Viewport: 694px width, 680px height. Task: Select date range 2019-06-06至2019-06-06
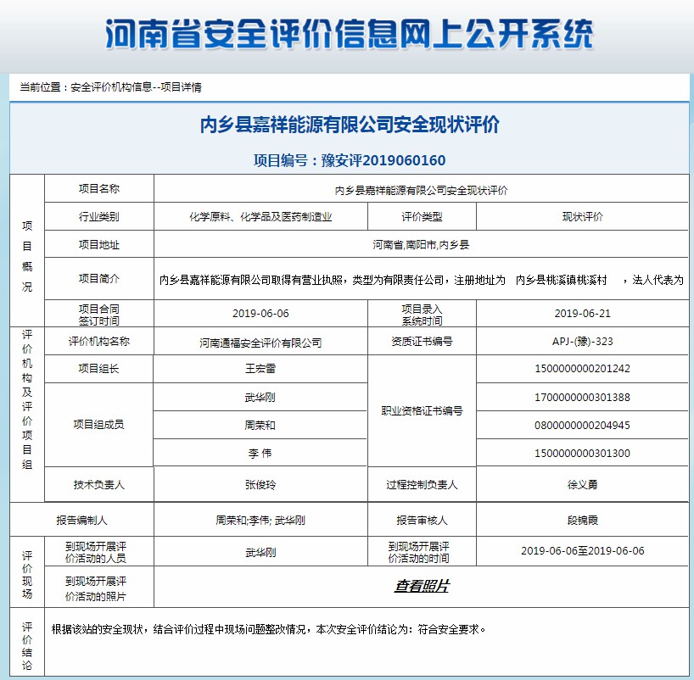coord(583,551)
